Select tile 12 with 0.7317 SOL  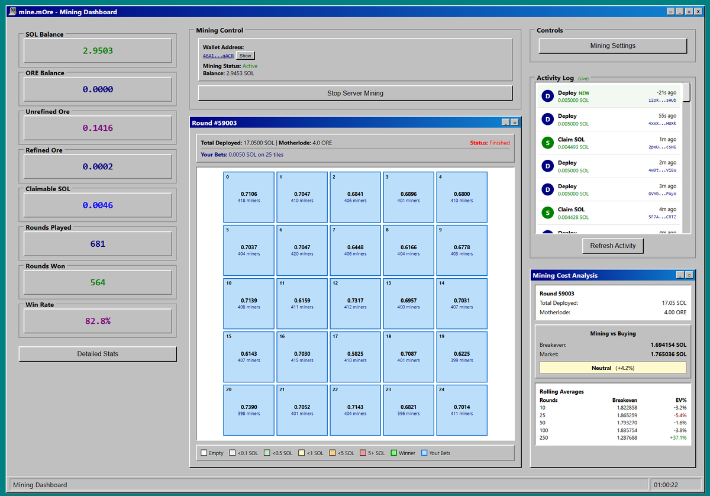(x=355, y=304)
